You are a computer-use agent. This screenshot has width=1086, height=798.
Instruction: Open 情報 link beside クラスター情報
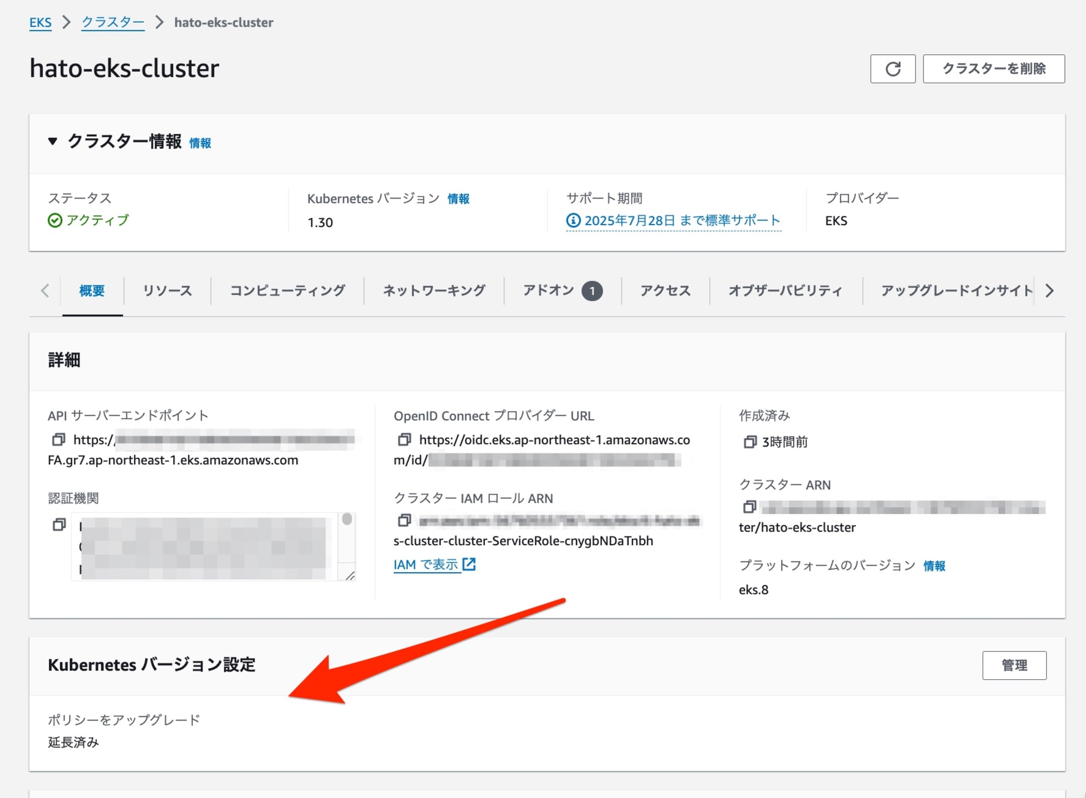200,143
